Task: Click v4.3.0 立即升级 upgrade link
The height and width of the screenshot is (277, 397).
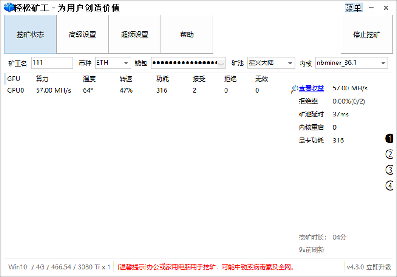Action: point(369,267)
